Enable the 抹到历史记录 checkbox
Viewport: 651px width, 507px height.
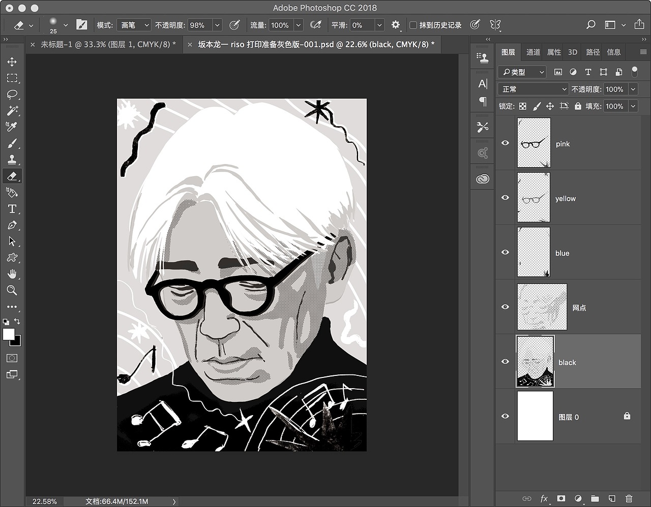click(x=413, y=24)
